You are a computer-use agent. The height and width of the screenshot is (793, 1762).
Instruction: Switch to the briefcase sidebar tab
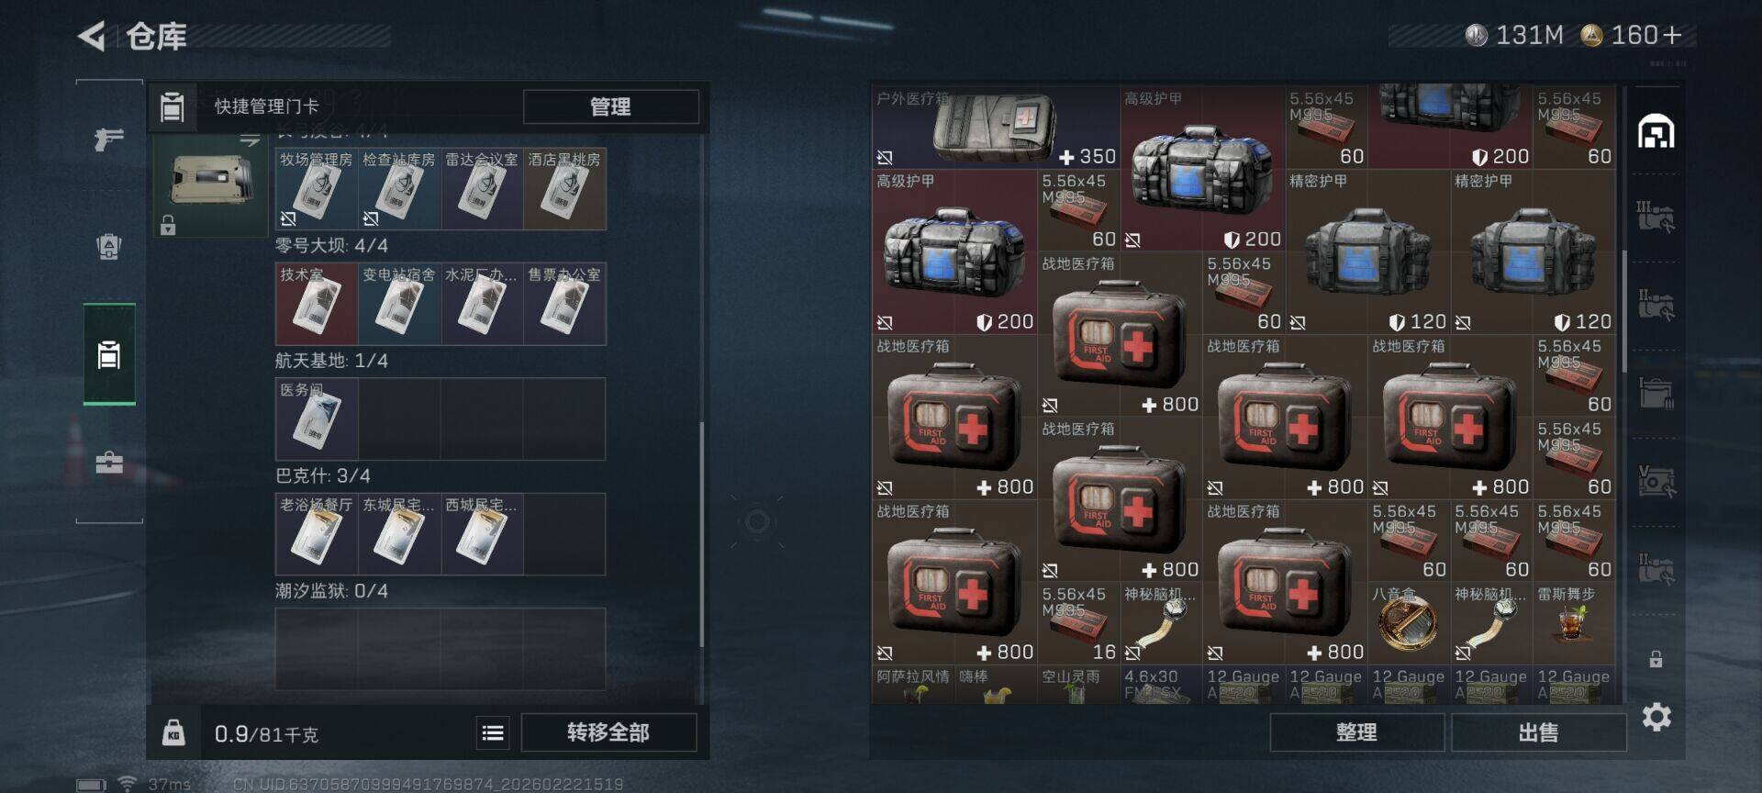click(x=109, y=462)
